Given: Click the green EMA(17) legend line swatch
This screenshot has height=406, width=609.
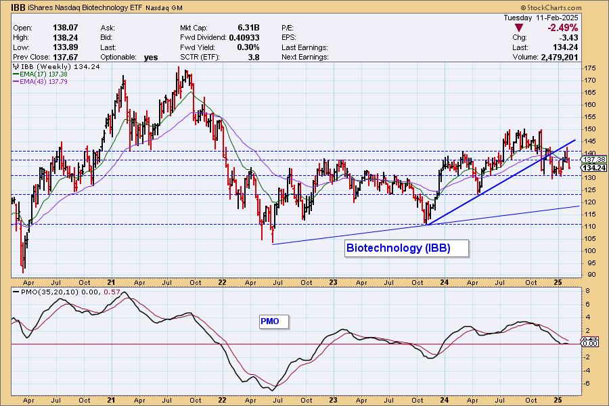Looking at the screenshot, I should click(16, 74).
